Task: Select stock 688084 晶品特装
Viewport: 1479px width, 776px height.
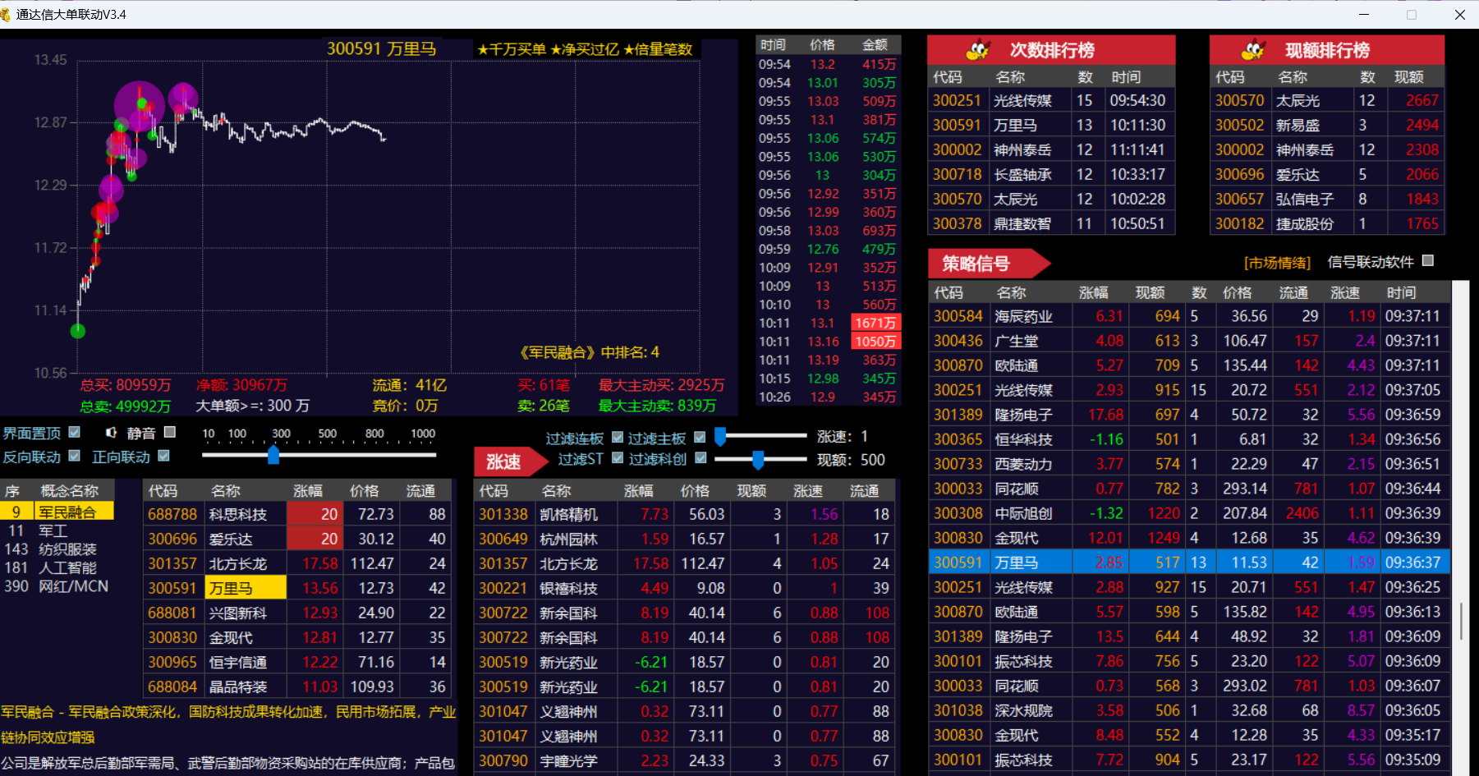Action: click(297, 686)
